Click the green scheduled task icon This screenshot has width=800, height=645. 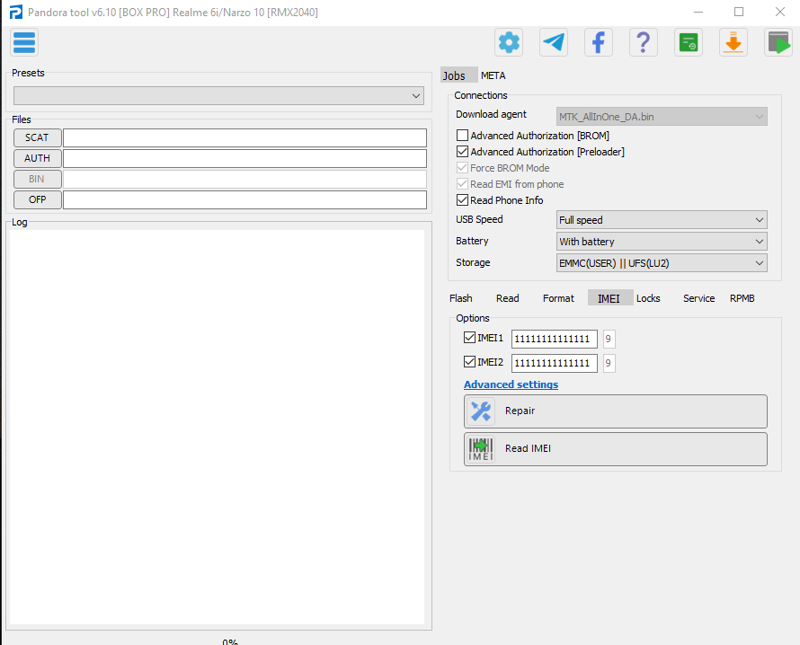pyautogui.click(x=689, y=42)
